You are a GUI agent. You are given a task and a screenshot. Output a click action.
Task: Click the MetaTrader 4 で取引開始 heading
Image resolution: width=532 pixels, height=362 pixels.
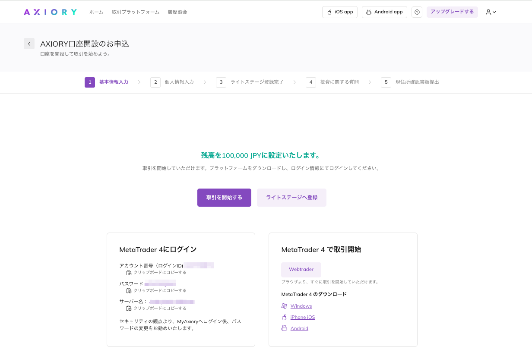click(321, 249)
